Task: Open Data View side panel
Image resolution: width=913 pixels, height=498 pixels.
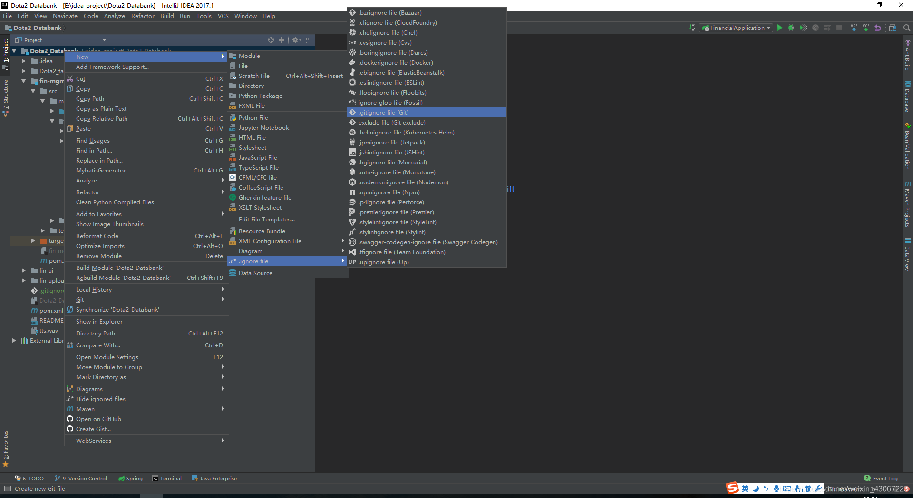Action: point(908,255)
